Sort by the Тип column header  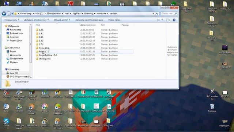click(x=103, y=25)
